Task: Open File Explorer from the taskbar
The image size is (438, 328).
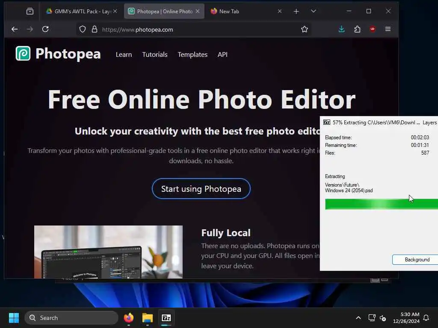Action: [x=148, y=318]
